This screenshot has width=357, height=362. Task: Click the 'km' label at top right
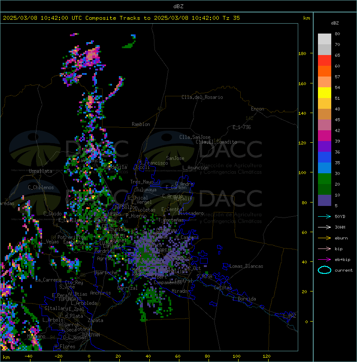pyautogui.click(x=306, y=18)
